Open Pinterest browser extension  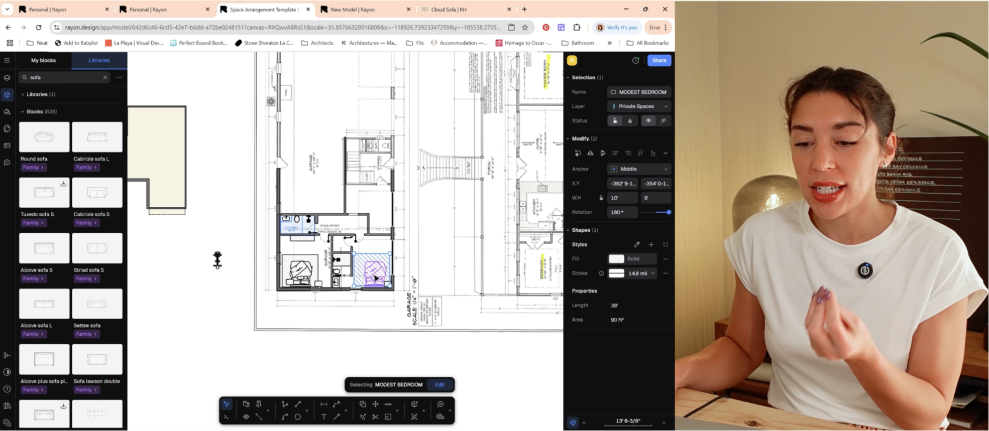(546, 27)
